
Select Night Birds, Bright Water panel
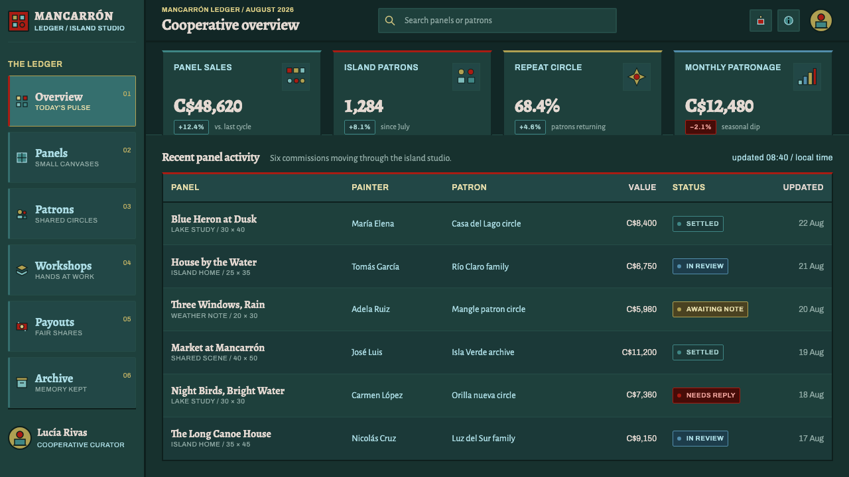(x=228, y=391)
